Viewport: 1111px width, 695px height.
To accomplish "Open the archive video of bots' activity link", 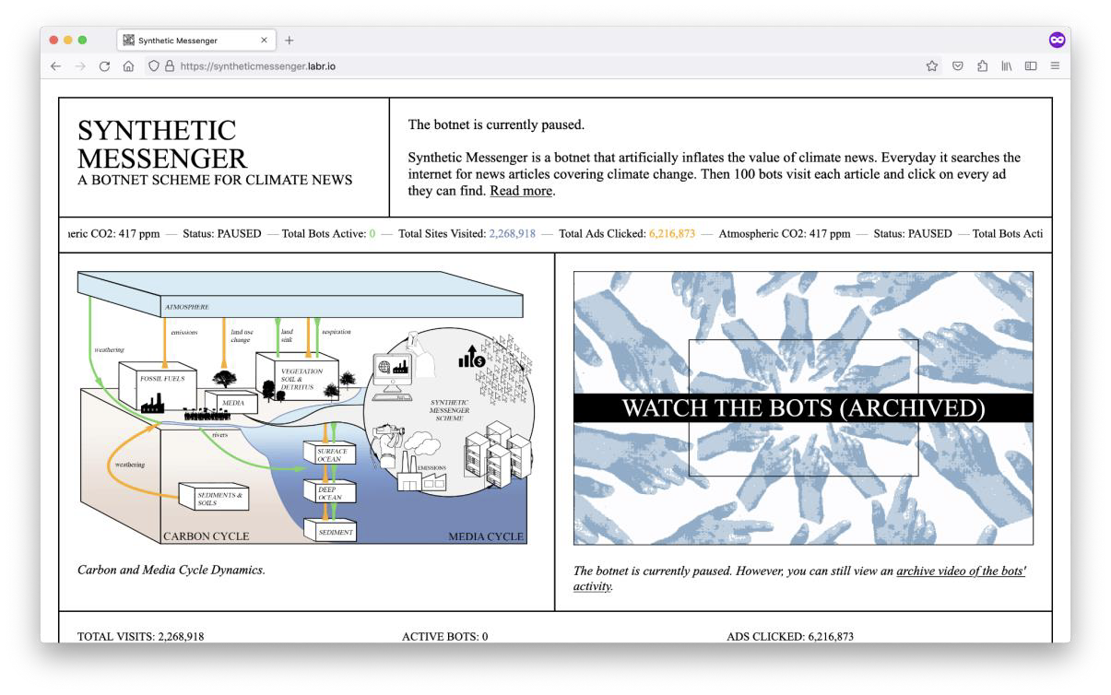I will pyautogui.click(x=959, y=571).
